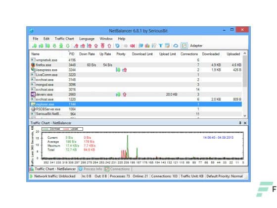Click the greyed-out toolbar icon beside reset
This screenshot has width=277, height=208.
tap(126, 46)
